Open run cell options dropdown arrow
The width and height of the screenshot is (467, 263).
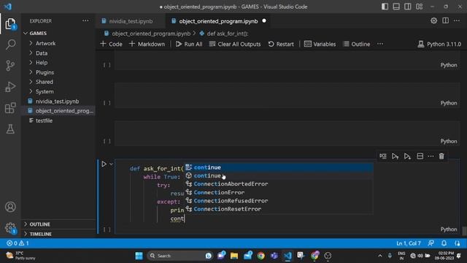pyautogui.click(x=111, y=164)
